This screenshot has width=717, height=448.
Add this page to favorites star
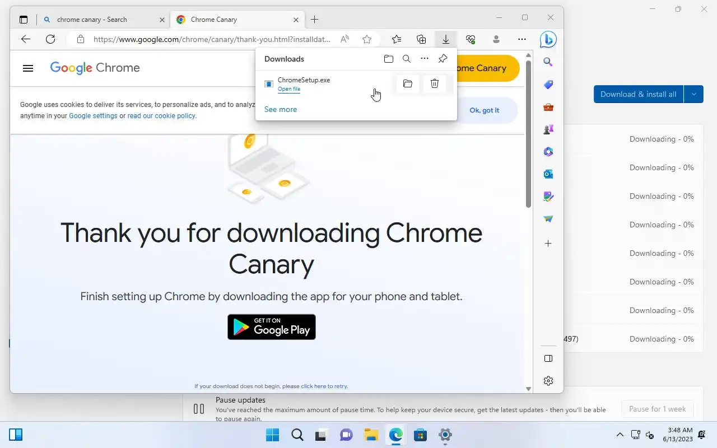click(367, 39)
